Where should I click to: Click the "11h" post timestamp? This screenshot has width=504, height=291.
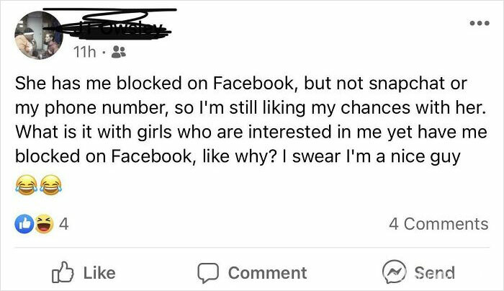(83, 52)
